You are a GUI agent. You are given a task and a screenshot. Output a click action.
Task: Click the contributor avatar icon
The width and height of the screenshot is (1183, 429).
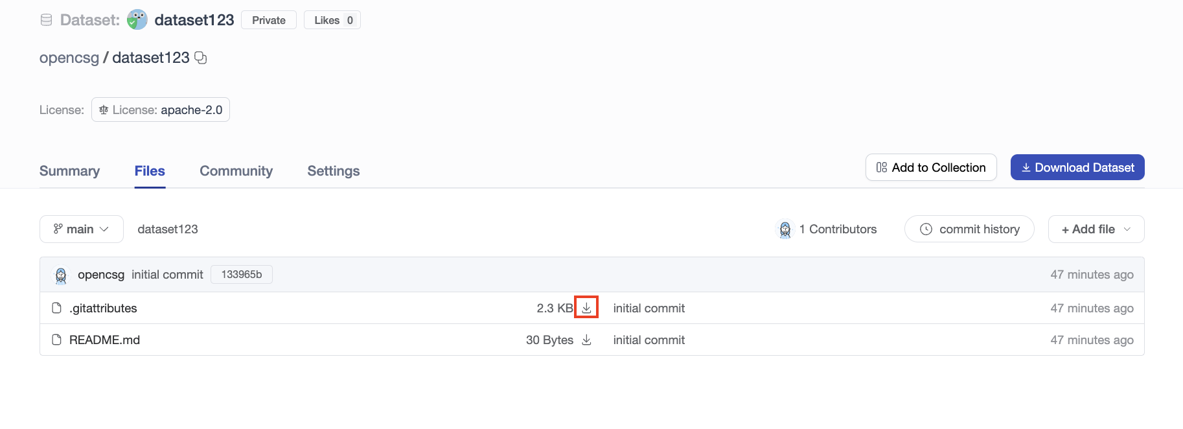click(x=785, y=229)
